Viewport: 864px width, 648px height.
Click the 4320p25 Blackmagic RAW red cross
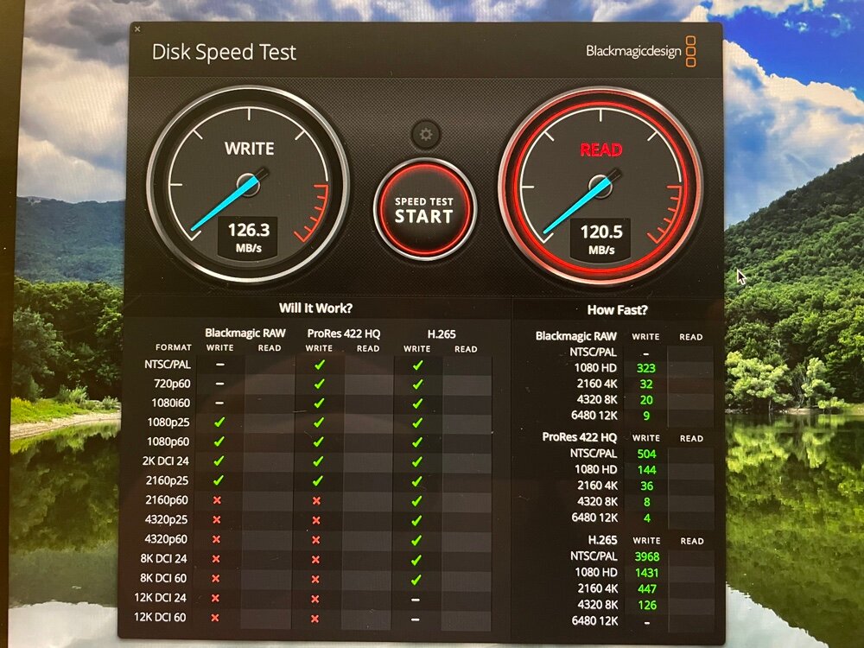click(x=217, y=519)
